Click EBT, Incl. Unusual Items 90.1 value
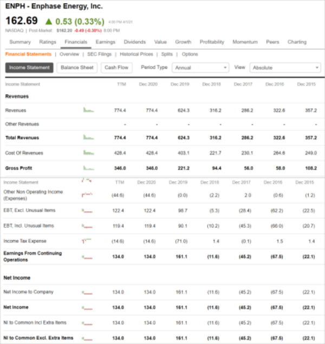The image size is (325, 344). 183,226
